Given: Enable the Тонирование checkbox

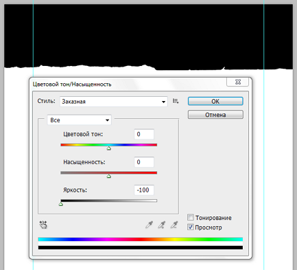Looking at the screenshot, I should pos(191,217).
